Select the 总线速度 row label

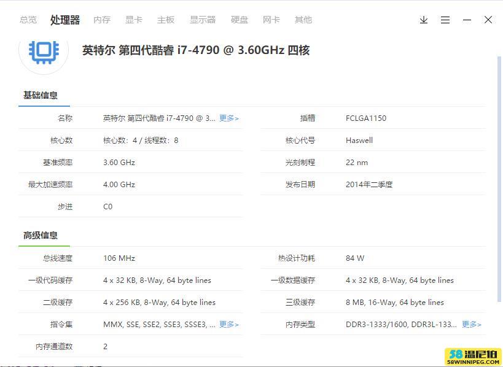58,258
